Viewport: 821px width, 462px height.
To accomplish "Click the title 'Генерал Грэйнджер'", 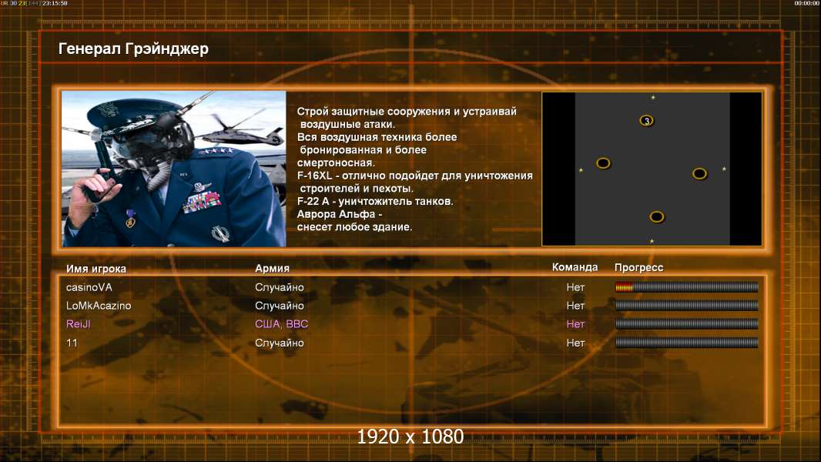I will [133, 49].
